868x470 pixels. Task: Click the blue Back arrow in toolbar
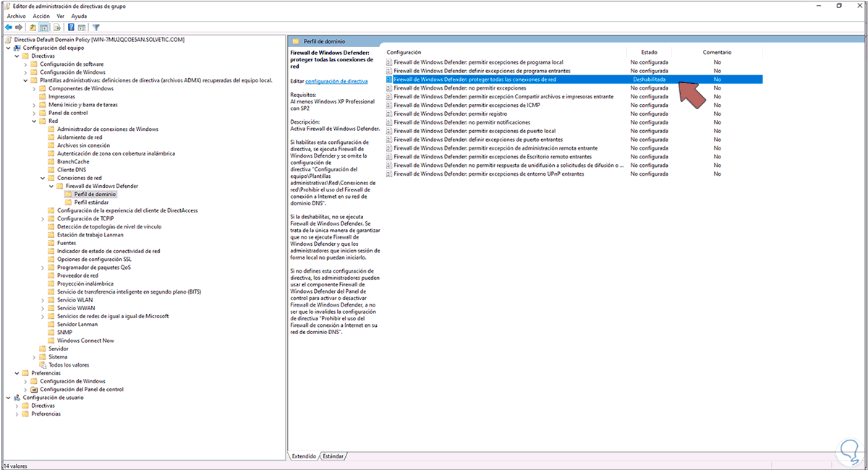click(x=8, y=27)
